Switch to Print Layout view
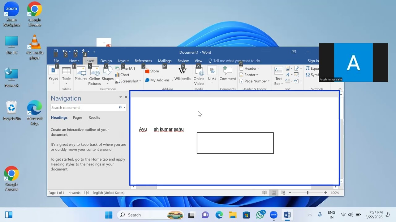Image resolution: width=396 pixels, height=222 pixels. pos(274,193)
